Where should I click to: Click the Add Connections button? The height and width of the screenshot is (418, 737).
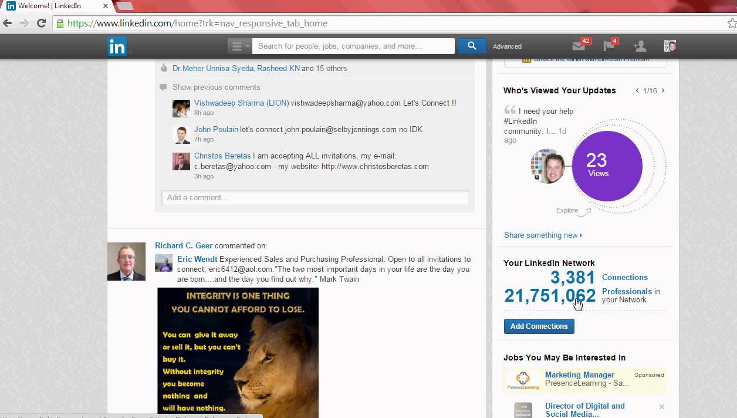tap(539, 326)
